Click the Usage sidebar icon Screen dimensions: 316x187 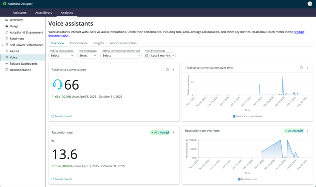tap(7, 26)
